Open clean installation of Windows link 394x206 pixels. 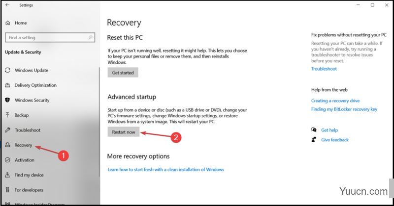tap(166, 169)
